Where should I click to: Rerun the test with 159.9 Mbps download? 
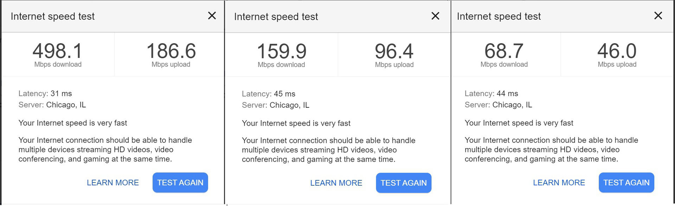404,183
